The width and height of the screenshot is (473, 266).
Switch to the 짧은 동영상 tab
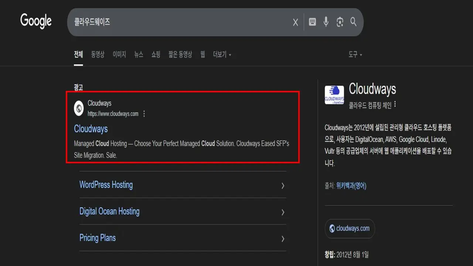tap(180, 55)
